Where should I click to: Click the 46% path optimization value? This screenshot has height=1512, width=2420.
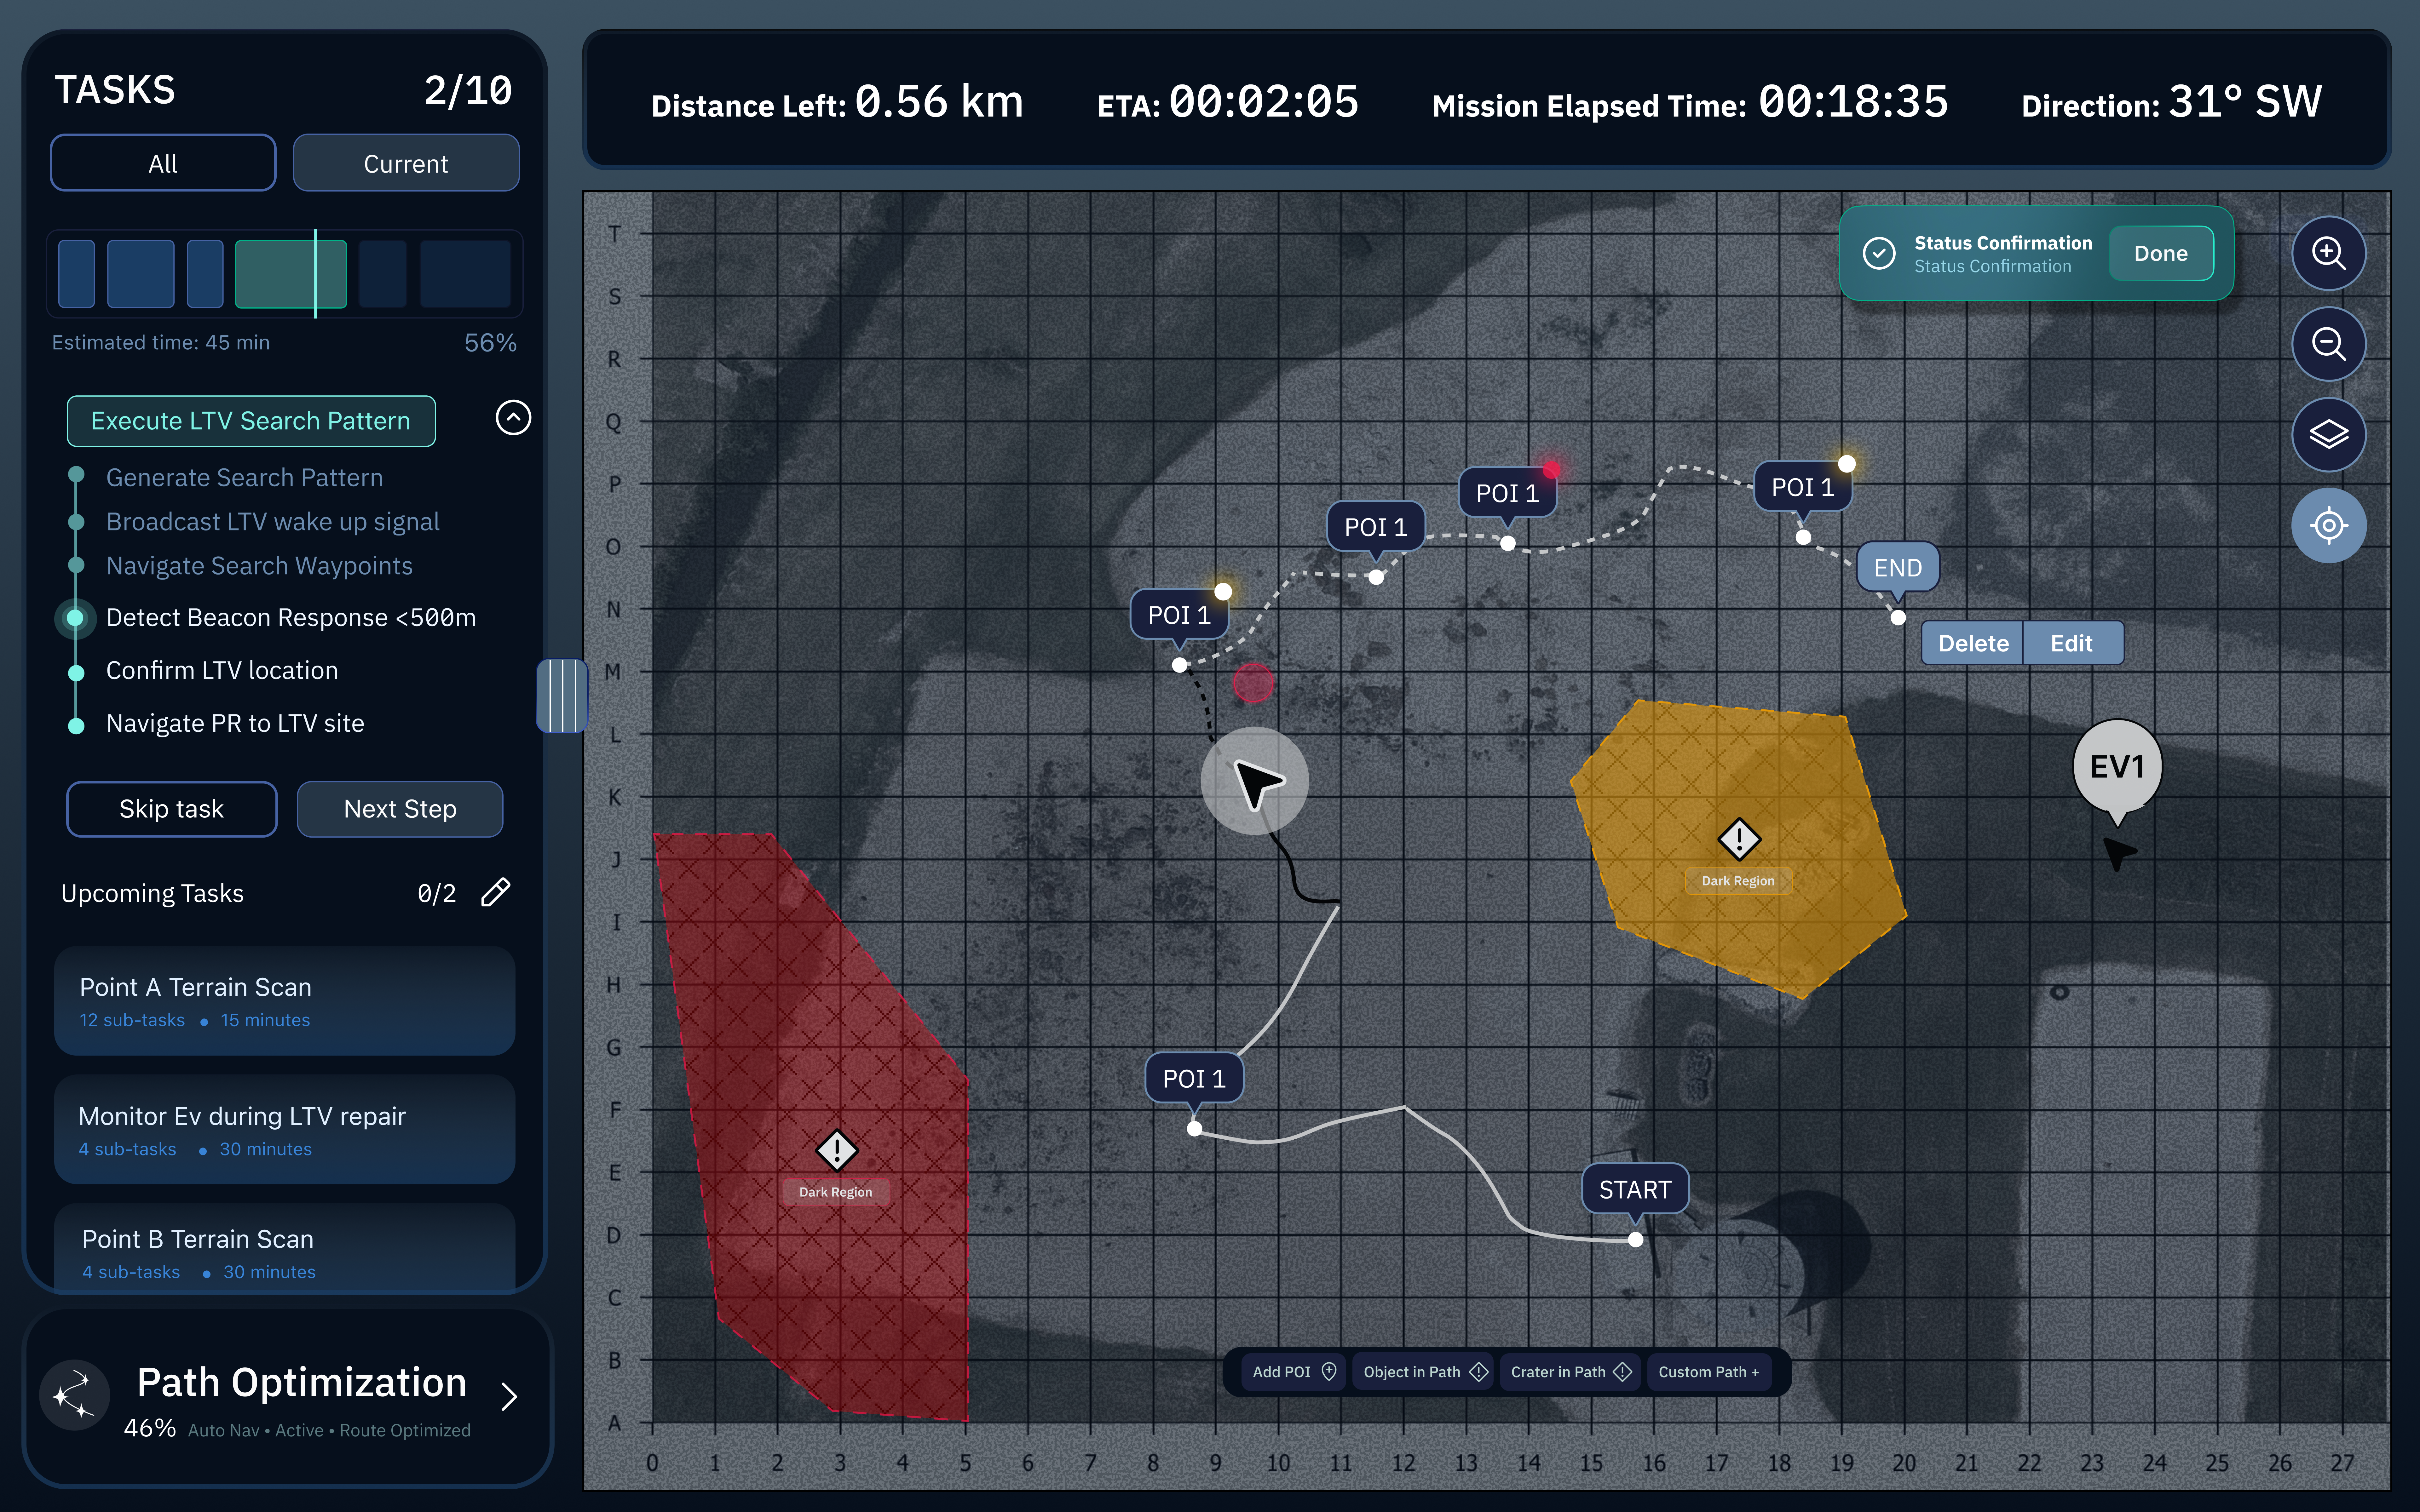point(150,1428)
